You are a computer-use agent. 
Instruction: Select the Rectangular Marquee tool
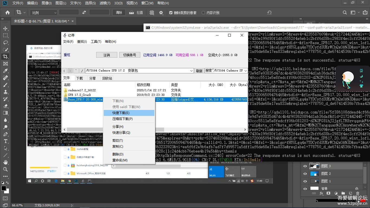click(x=5, y=35)
